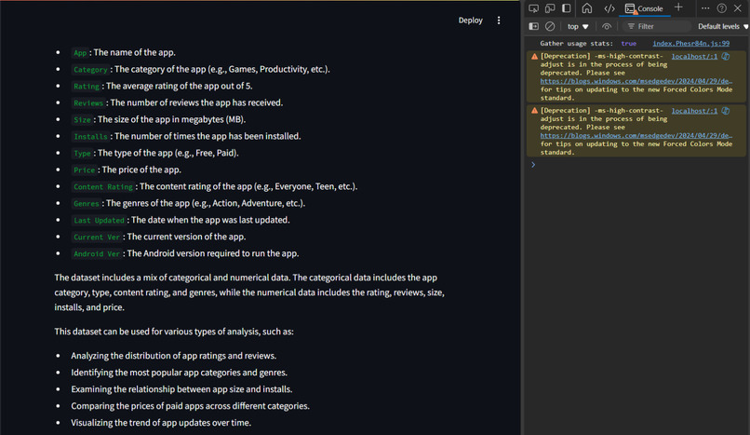Click the 'Rating' code label
The image size is (750, 435).
87,86
